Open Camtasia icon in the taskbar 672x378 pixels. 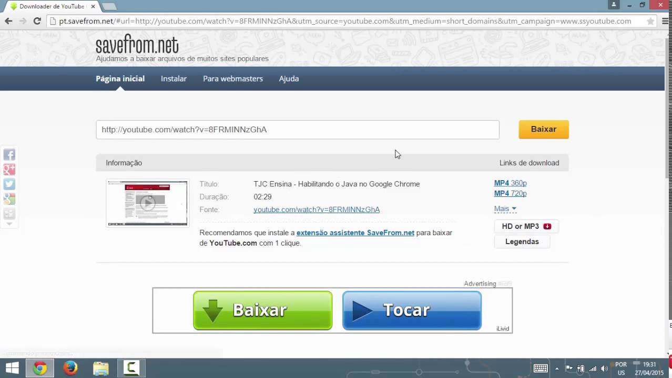tap(131, 368)
